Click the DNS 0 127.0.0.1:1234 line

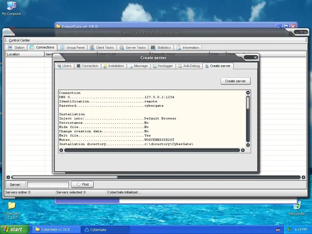coord(117,97)
